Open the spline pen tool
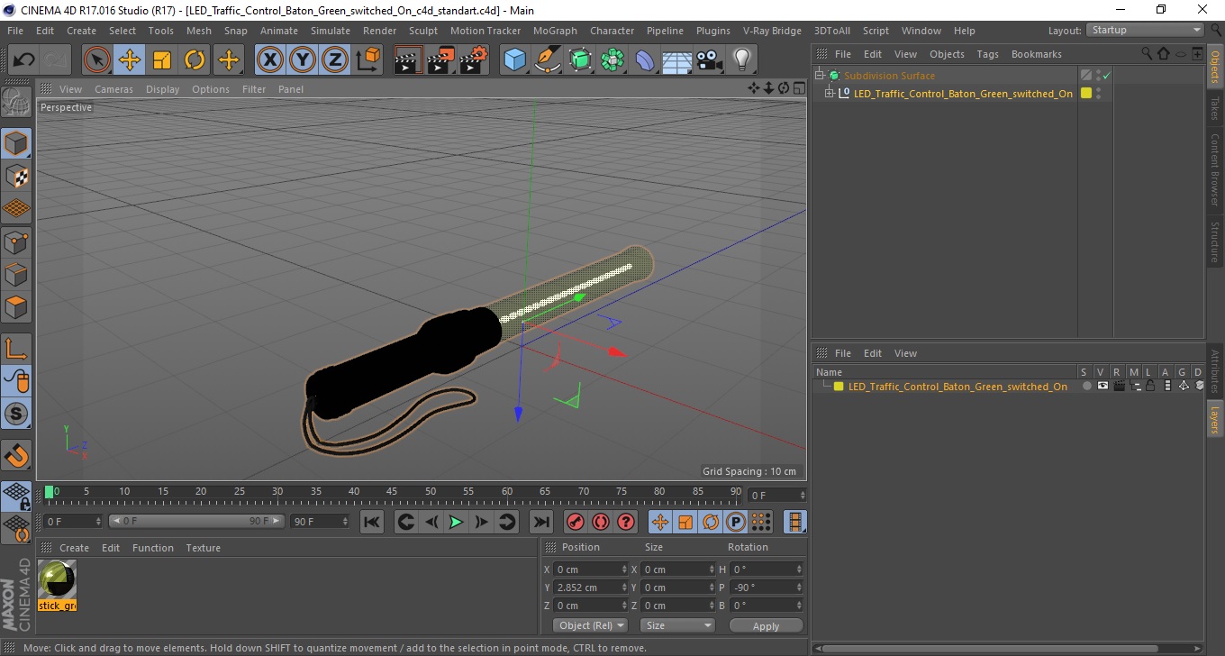Image resolution: width=1225 pixels, height=656 pixels. (548, 60)
